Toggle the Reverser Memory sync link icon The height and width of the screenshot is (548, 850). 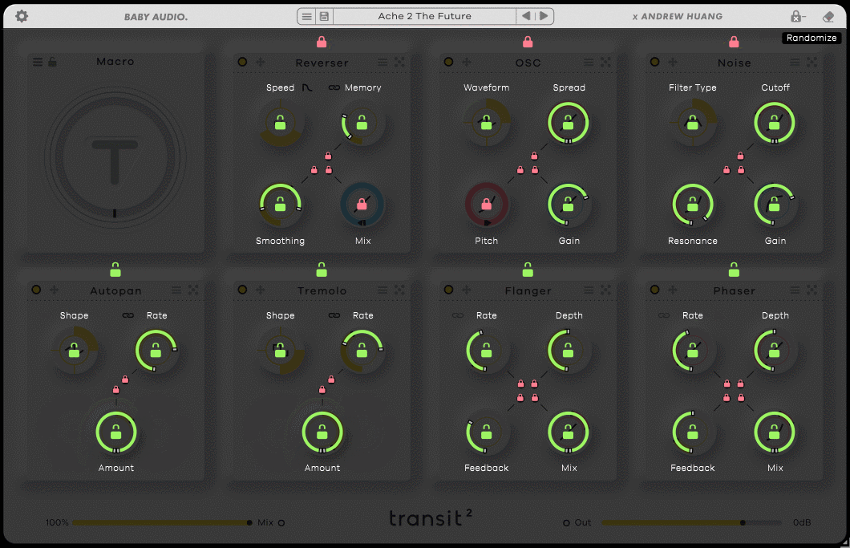(334, 87)
